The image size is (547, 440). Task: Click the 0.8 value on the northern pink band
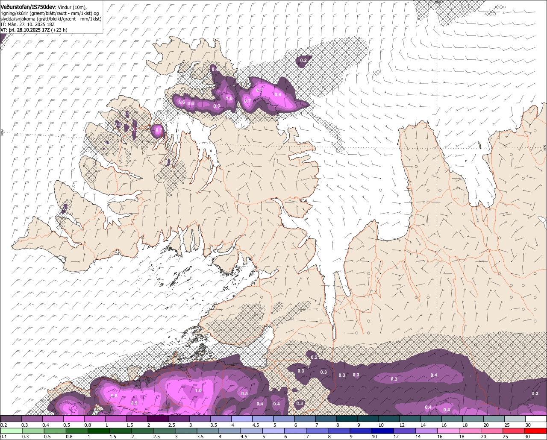pyautogui.click(x=278, y=94)
